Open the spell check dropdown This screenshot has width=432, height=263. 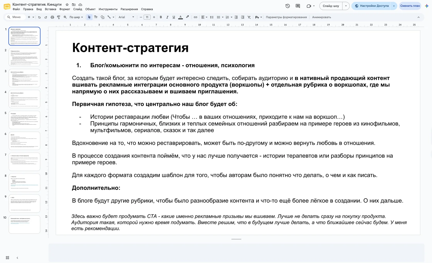pyautogui.click(x=258, y=17)
